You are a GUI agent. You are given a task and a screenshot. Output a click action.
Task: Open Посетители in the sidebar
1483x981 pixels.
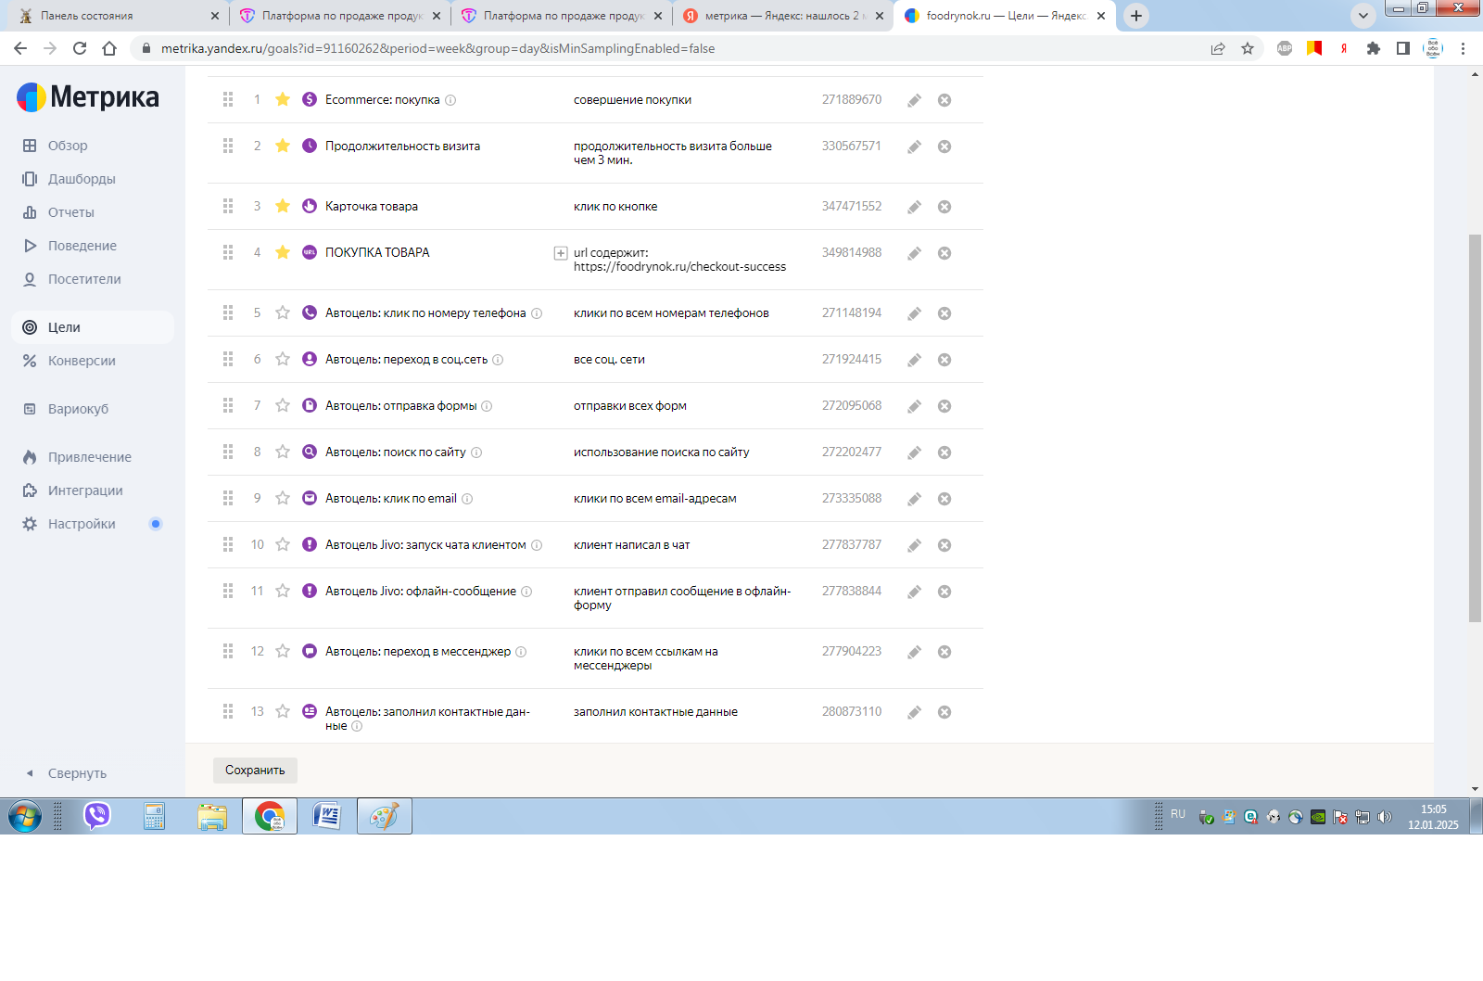[93, 279]
